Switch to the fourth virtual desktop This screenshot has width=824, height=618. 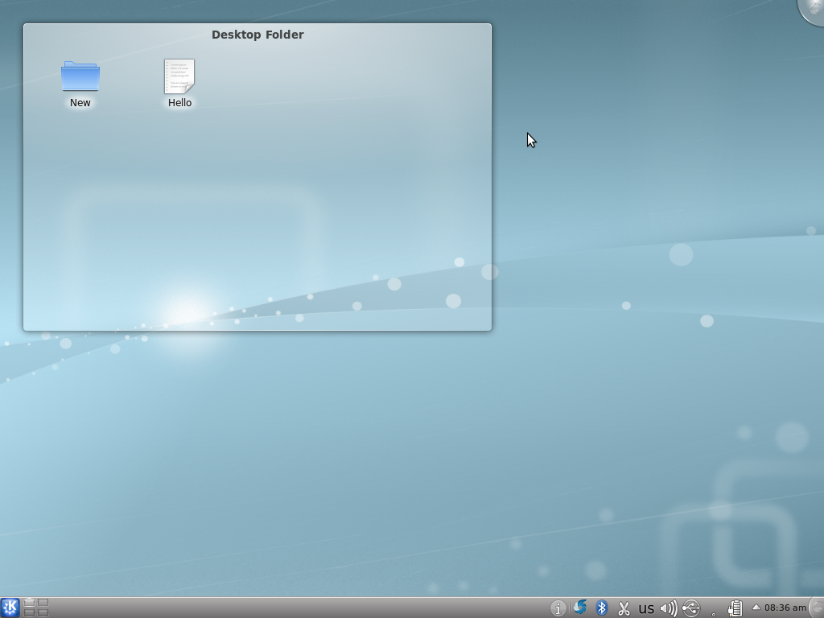point(43,612)
